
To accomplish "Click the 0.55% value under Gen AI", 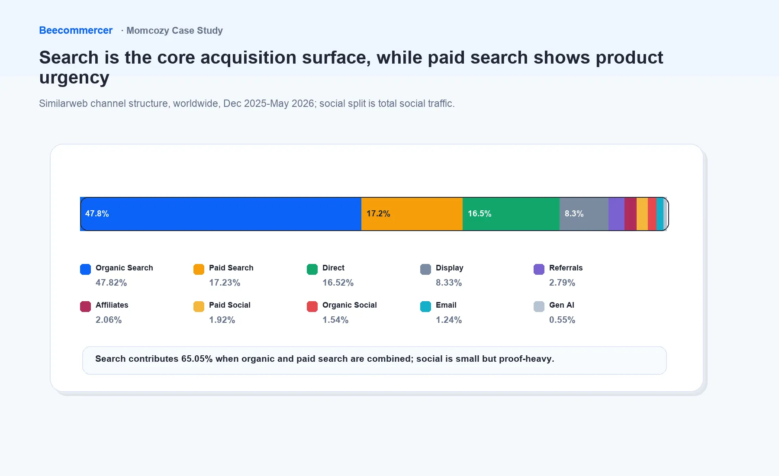I will pos(562,320).
